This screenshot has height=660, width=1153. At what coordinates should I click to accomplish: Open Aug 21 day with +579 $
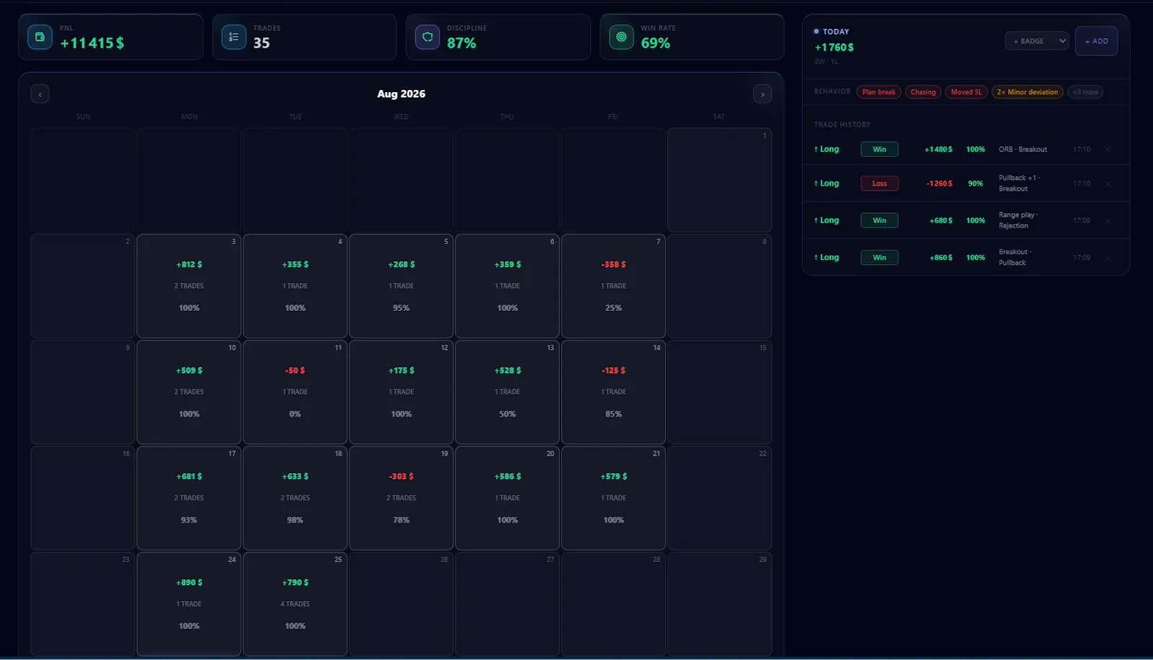613,498
